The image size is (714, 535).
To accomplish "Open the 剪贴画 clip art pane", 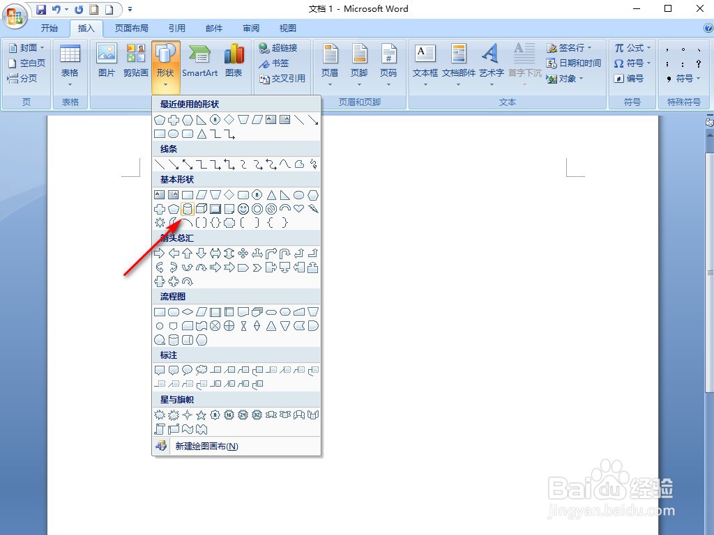I will point(136,61).
